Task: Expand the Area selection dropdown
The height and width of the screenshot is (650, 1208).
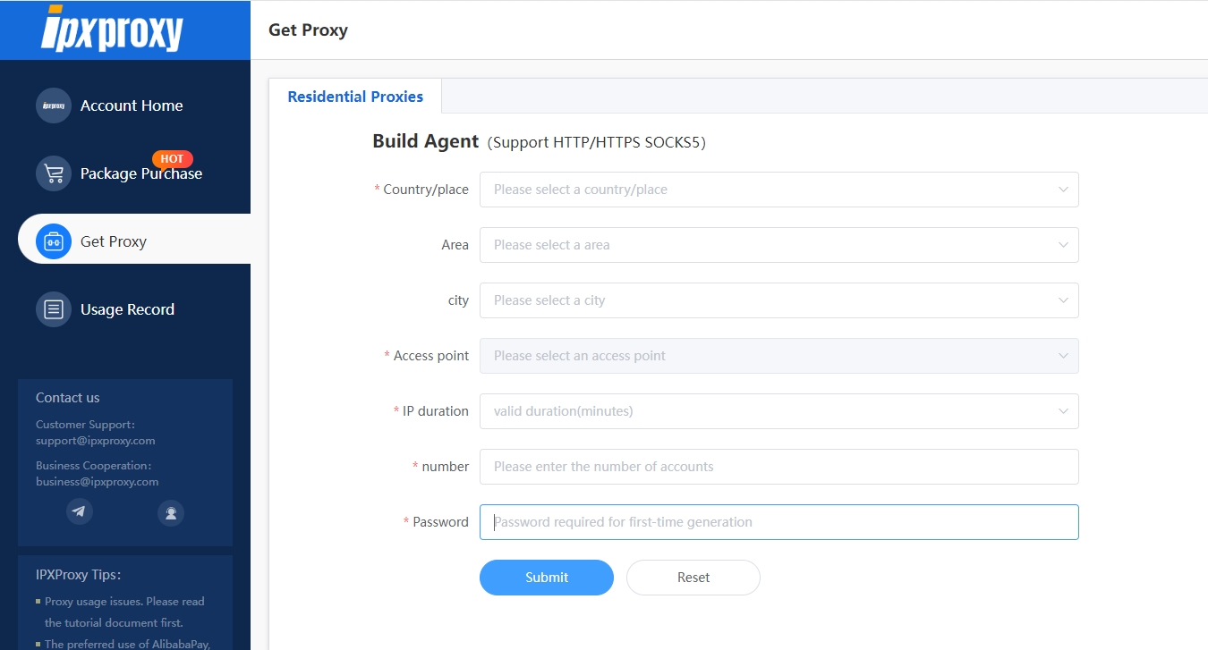Action: (x=778, y=245)
